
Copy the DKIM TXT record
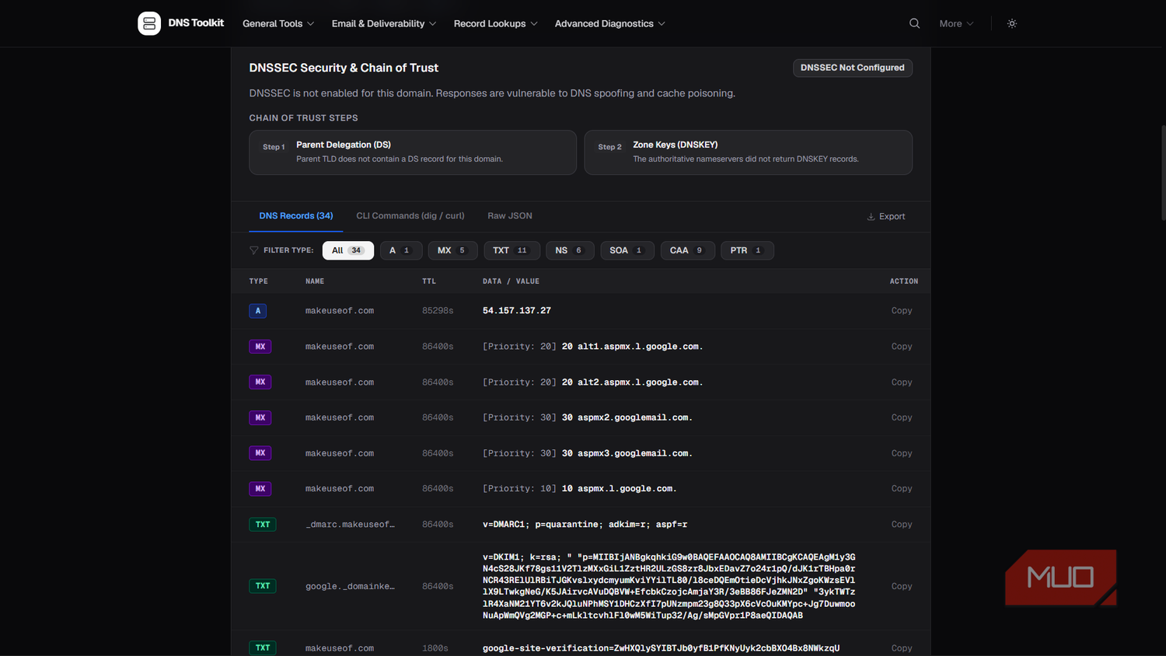(902, 586)
